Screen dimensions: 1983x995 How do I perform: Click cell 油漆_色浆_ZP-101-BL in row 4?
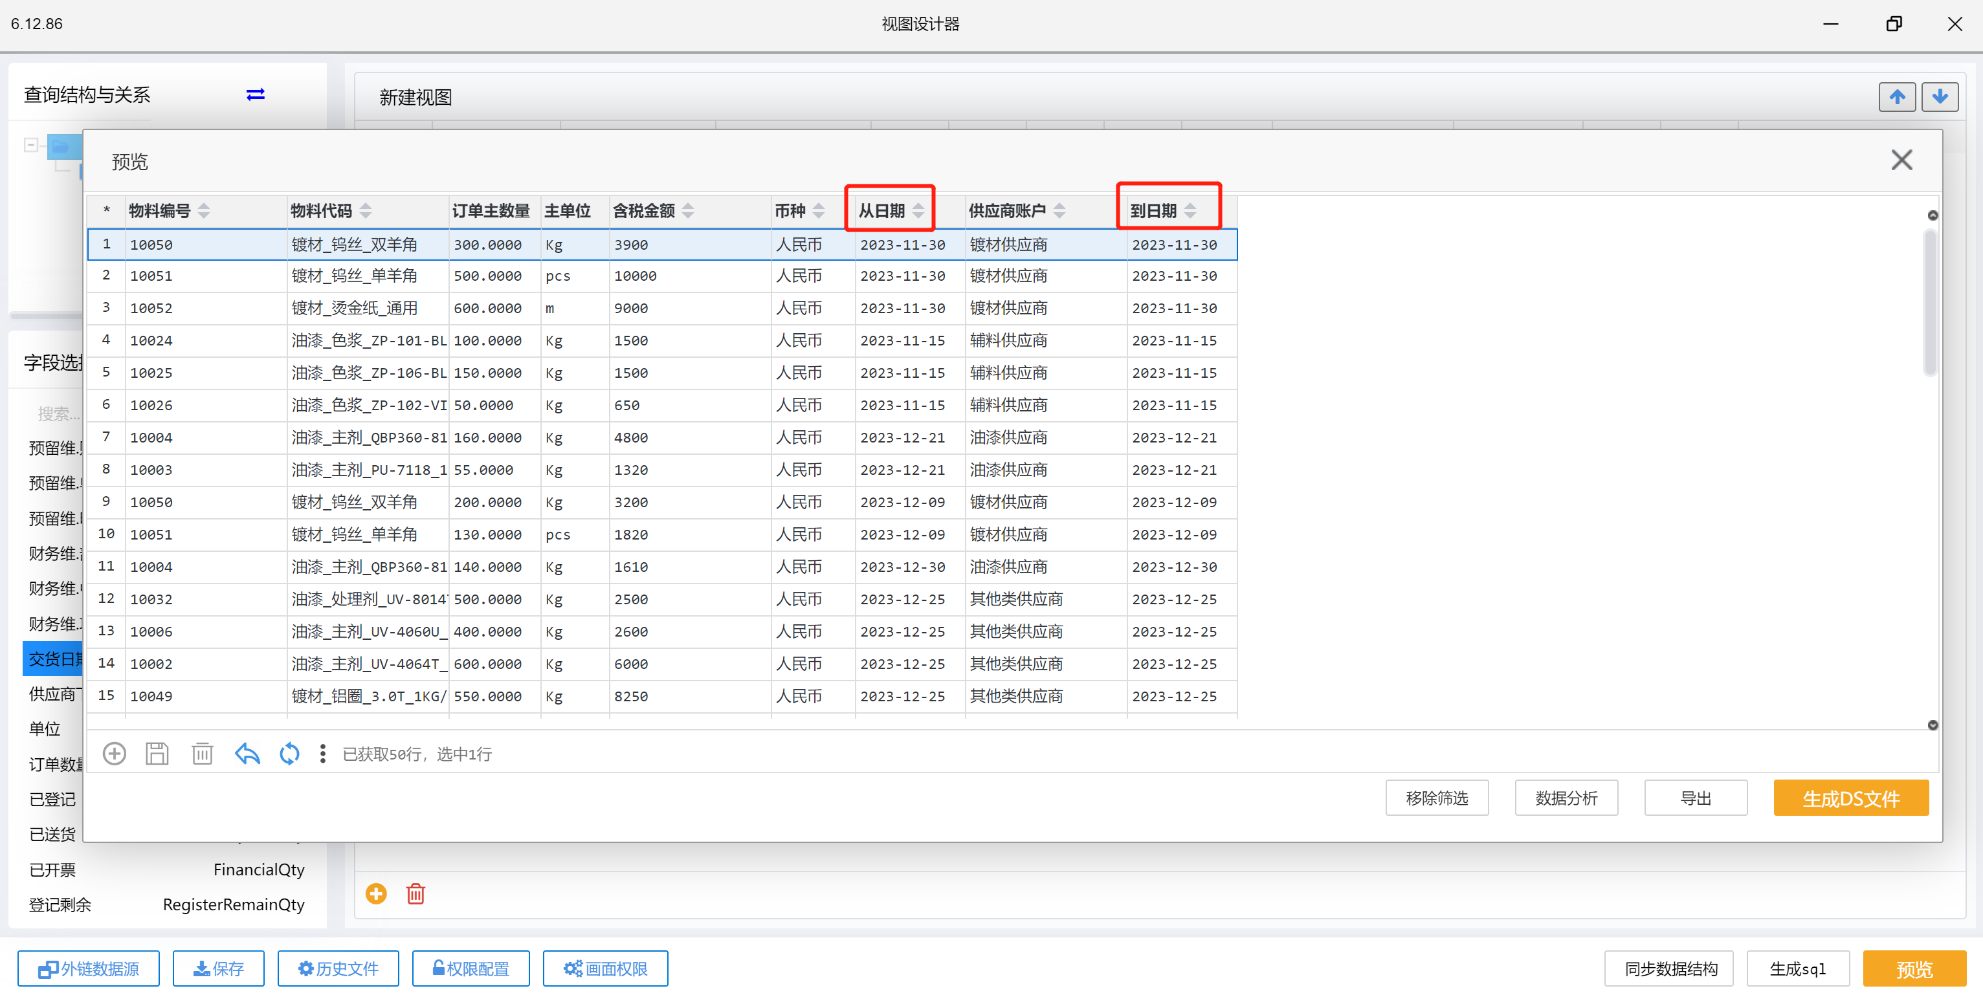pyautogui.click(x=368, y=340)
